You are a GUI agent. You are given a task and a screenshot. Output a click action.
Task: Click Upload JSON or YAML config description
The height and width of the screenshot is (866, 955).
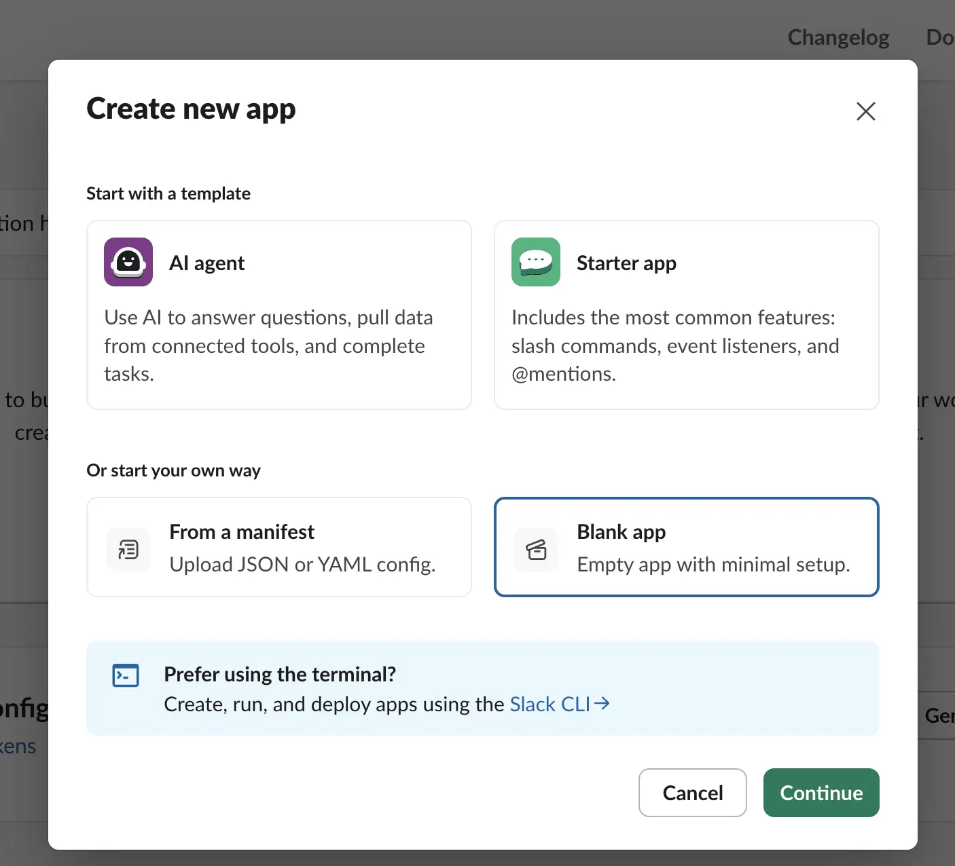[302, 565]
